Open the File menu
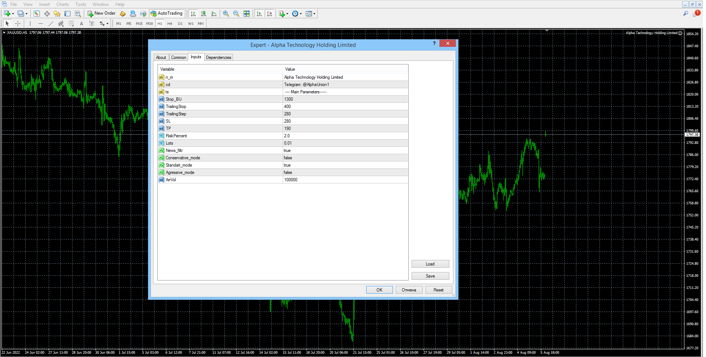Image resolution: width=706 pixels, height=357 pixels. 14,4
